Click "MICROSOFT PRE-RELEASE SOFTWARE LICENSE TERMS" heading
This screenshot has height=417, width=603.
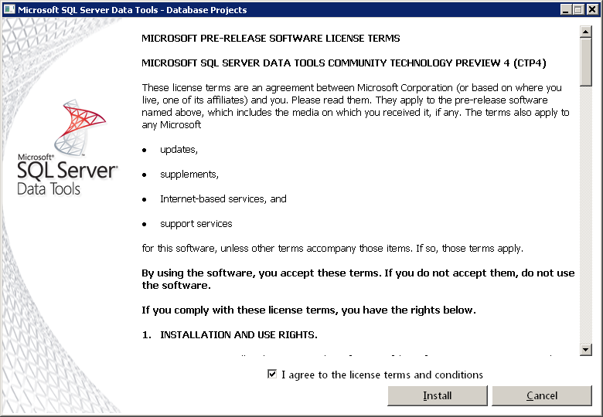click(271, 39)
